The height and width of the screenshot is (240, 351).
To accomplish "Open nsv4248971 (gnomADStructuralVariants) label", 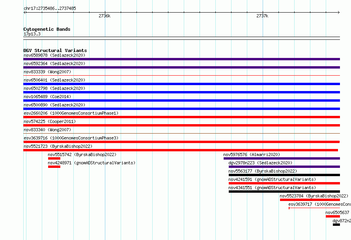I will click(x=91, y=163).
